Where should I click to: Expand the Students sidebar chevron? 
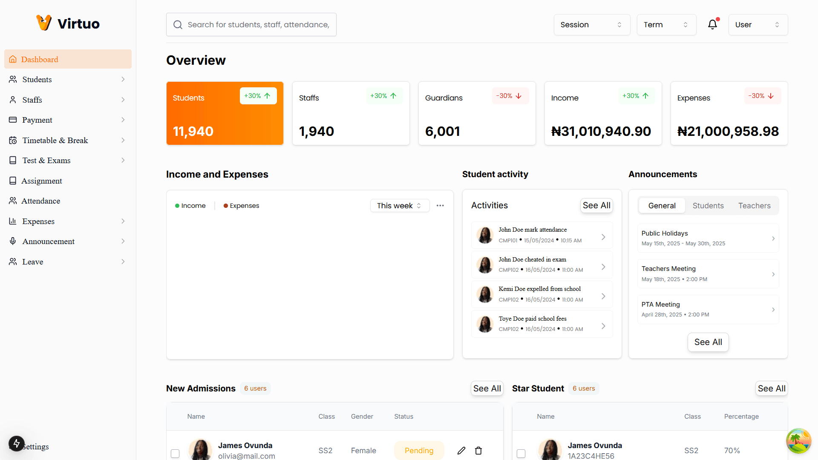tap(123, 79)
